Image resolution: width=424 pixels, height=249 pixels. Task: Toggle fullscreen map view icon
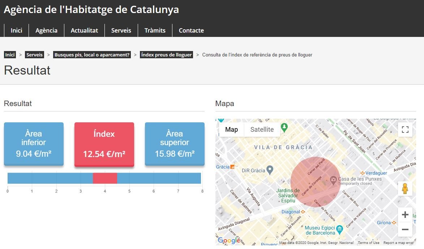[x=405, y=130]
